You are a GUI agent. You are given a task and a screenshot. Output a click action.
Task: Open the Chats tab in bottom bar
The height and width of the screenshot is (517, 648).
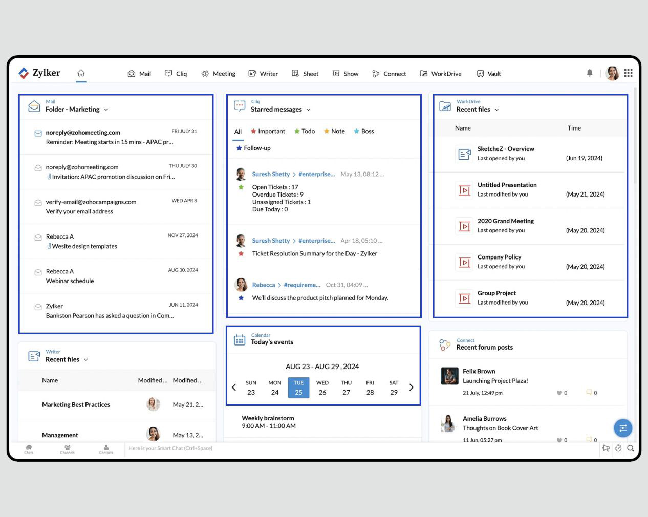click(29, 449)
